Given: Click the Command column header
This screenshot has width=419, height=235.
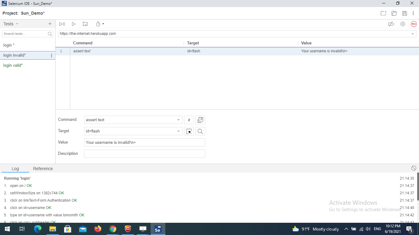Looking at the screenshot, I should click(83, 43).
